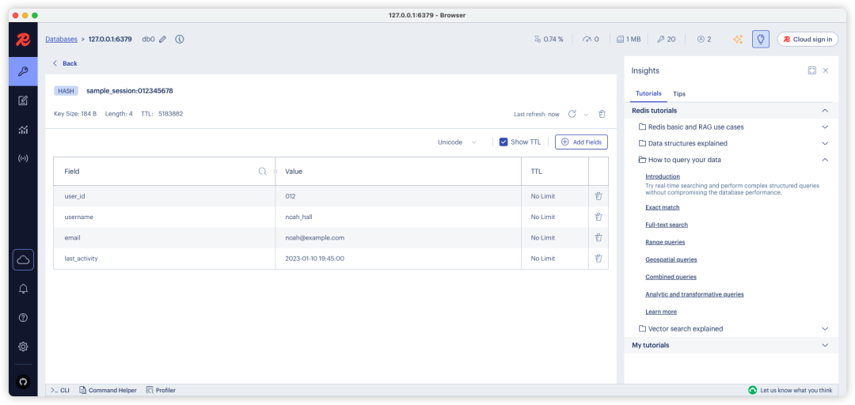855x405 pixels.
Task: Click the CPU usage 0.74 % indicator
Action: click(549, 40)
